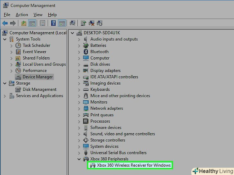Collapse the System Tools node

[x=5, y=39]
